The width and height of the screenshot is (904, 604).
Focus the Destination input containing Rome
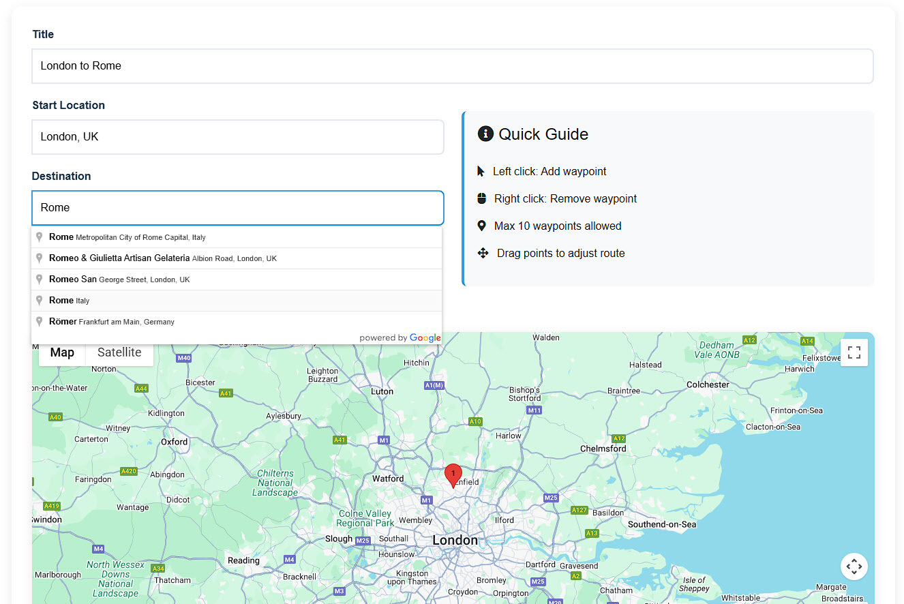coord(238,208)
